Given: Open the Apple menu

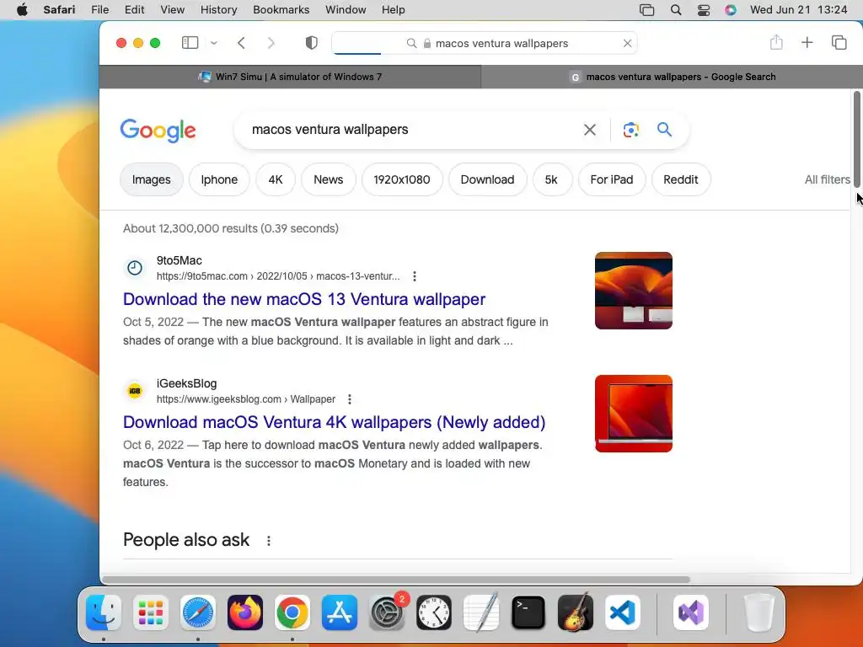Looking at the screenshot, I should pos(22,10).
